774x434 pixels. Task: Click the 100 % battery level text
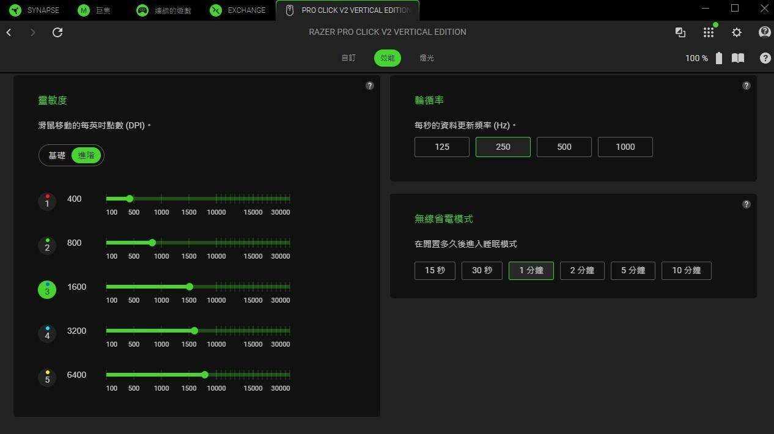point(696,58)
